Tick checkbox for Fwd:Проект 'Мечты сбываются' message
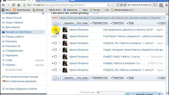The image size is (169, 95). tap(55, 36)
